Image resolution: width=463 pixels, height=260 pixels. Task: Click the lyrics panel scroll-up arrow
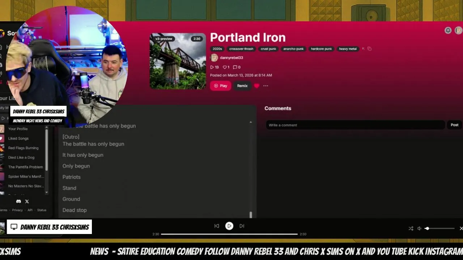coord(251,122)
